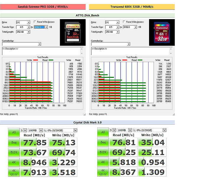The height and width of the screenshot is (183, 213).
Task: Enable Force Write Access in Transcend ATTO panel
Action: click(x=124, y=22)
